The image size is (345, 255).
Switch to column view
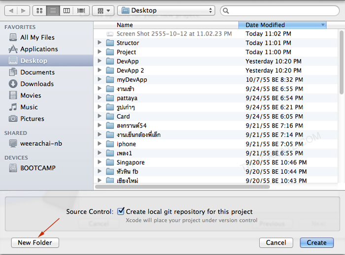click(67, 10)
